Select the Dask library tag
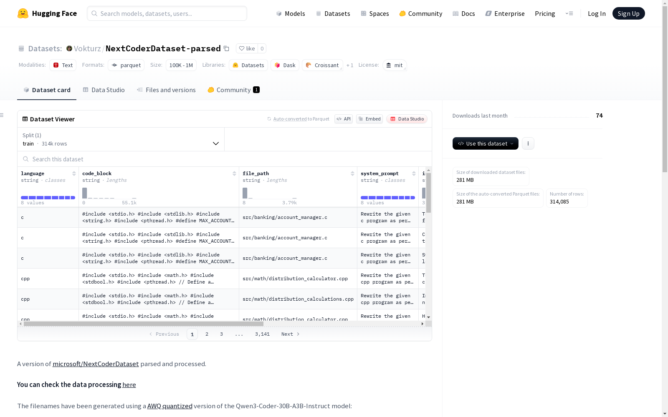 click(x=285, y=65)
